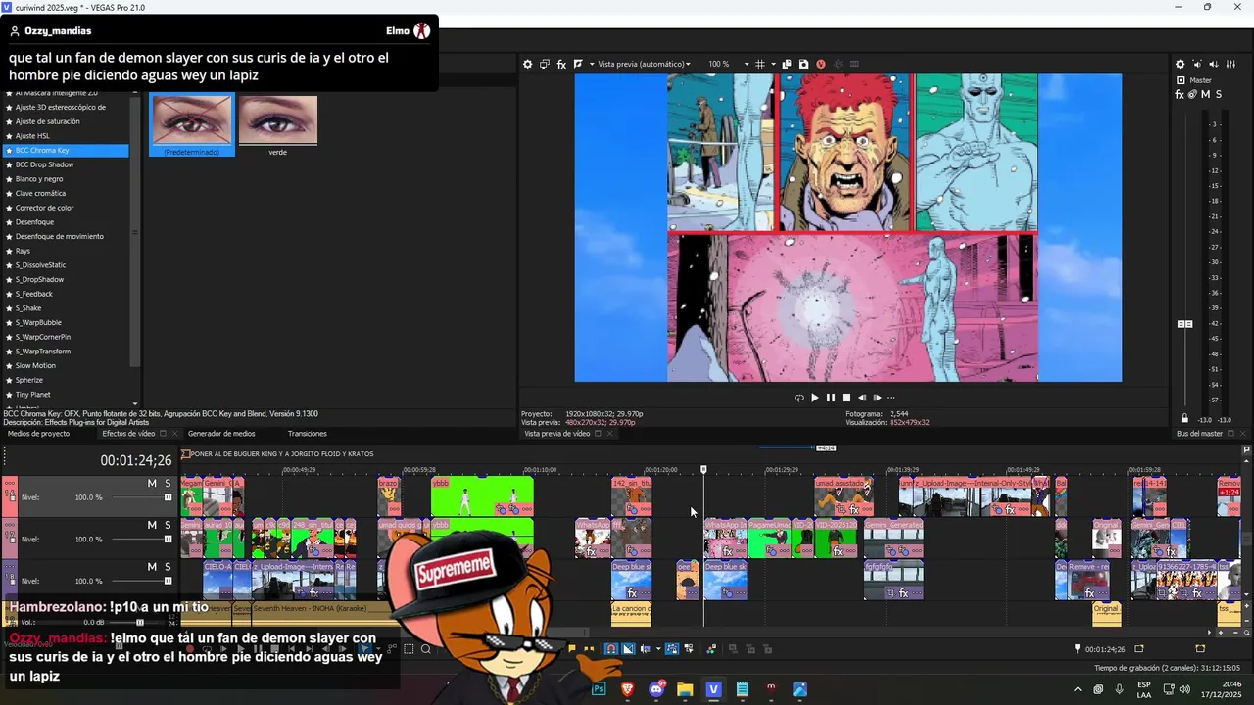Toggle lock envelopes to events icon
Screen dimensions: 1254x705
tap(672, 648)
